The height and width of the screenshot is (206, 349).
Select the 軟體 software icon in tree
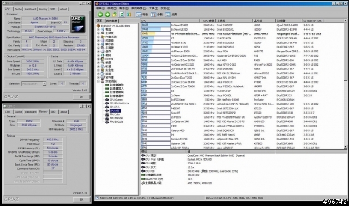[x=103, y=66]
